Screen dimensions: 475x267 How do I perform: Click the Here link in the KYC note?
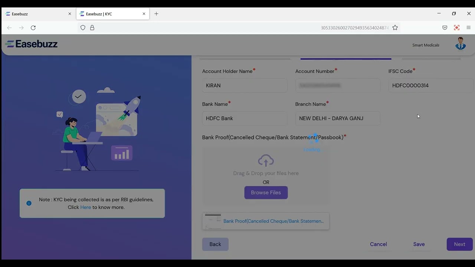tap(85, 207)
